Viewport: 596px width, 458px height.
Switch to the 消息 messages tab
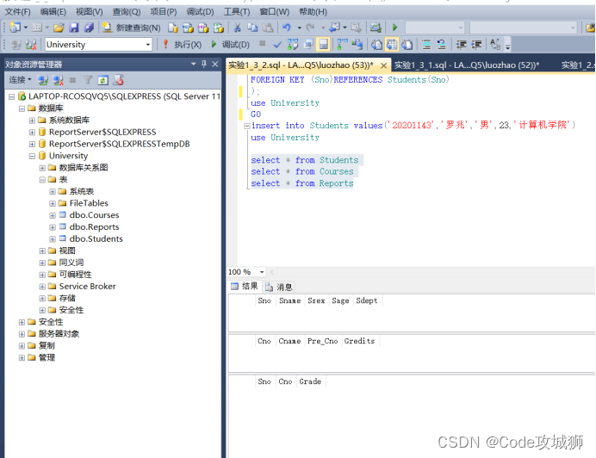click(279, 287)
